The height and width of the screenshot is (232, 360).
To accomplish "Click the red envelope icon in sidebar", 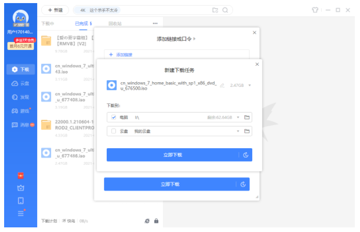I will click(x=21, y=175).
